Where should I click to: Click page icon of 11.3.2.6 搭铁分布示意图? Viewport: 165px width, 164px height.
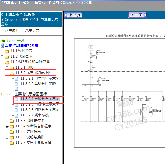[16, 110]
